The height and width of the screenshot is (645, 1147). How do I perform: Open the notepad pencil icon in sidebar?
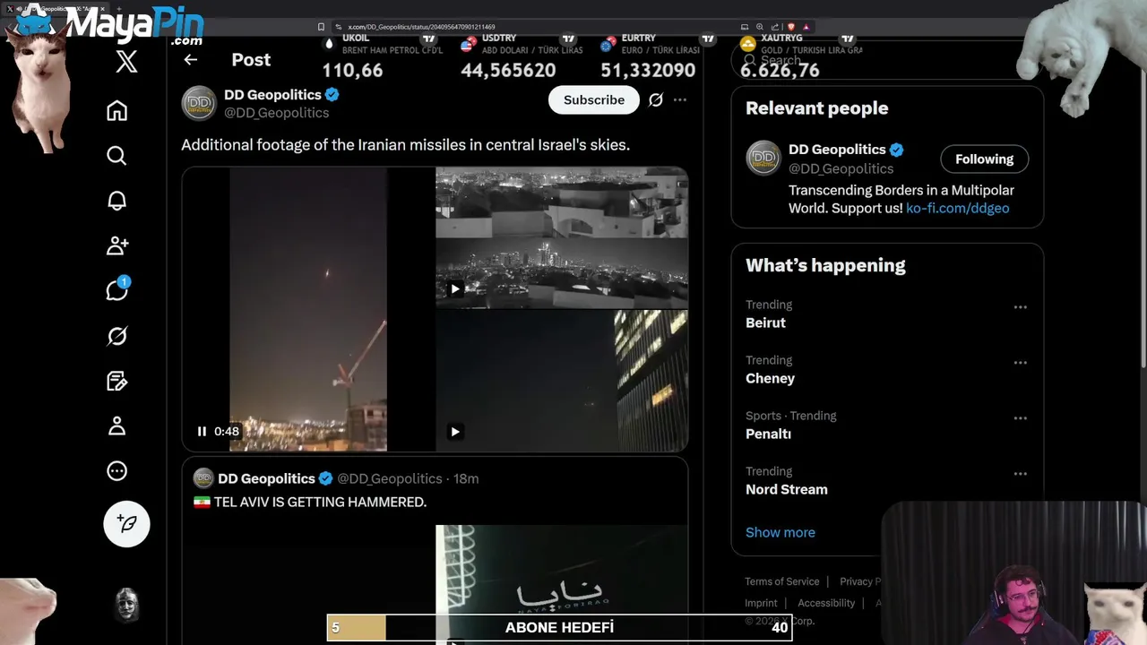116,381
